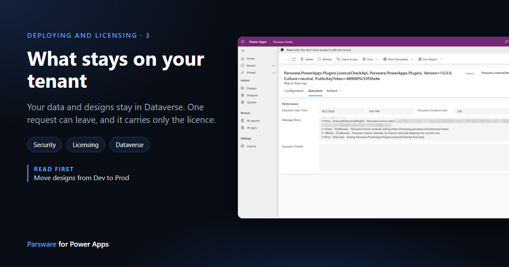Viewport: 509px width, 267px height.
Task: Click the 'Plug-in Trace Log' subtitle
Action: coord(295,83)
